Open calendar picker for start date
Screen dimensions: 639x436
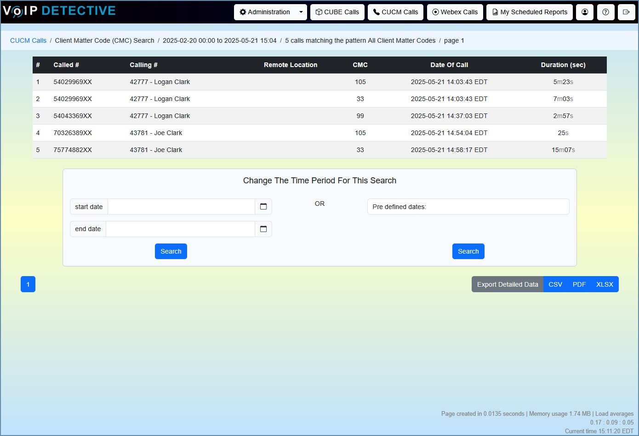point(263,207)
